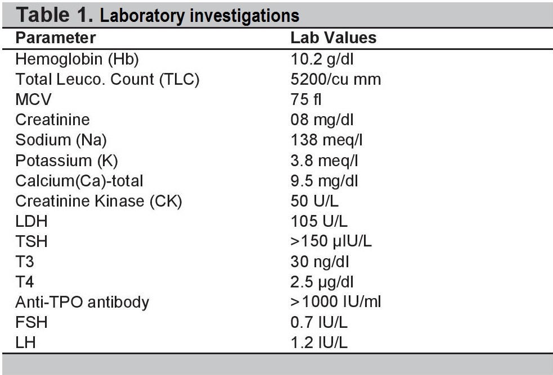The width and height of the screenshot is (553, 375).
Task: Select the Sodium (Na) row label
Action: point(61,140)
